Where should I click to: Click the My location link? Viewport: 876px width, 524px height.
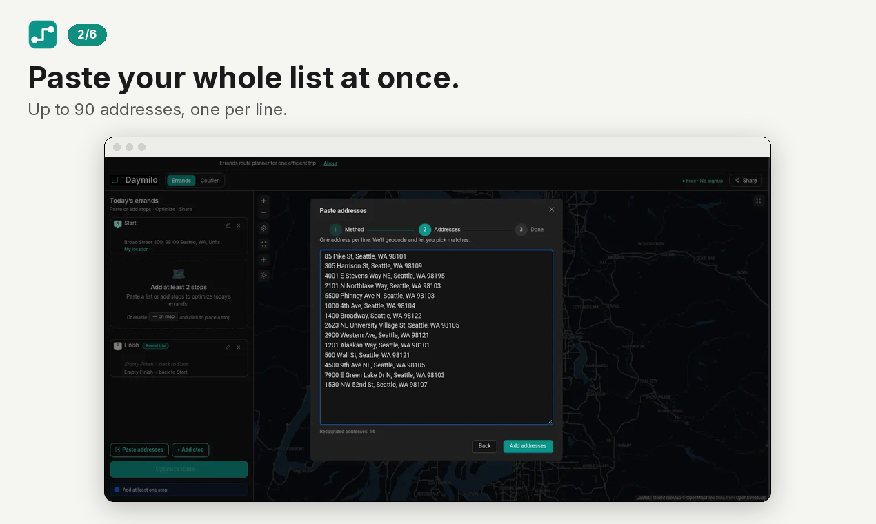(137, 249)
